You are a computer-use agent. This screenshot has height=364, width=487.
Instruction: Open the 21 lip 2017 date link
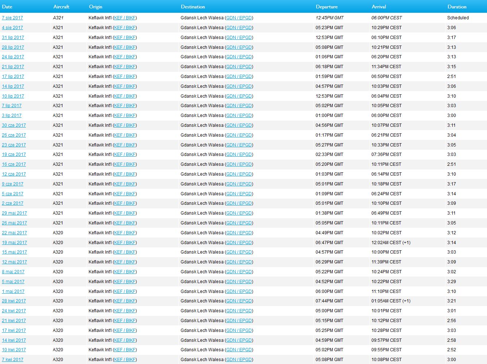click(13, 67)
